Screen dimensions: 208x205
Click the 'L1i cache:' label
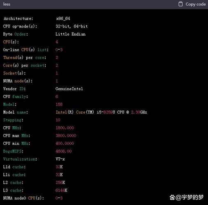coord(14,175)
